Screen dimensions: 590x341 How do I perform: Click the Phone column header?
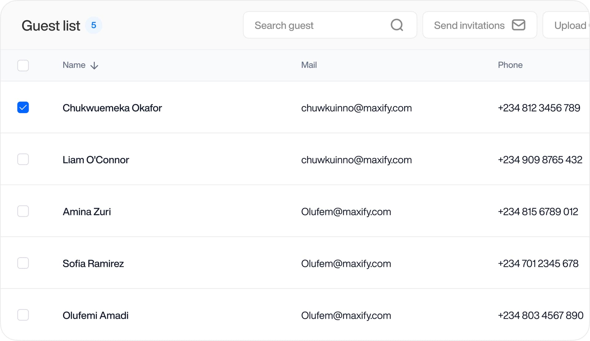(510, 65)
